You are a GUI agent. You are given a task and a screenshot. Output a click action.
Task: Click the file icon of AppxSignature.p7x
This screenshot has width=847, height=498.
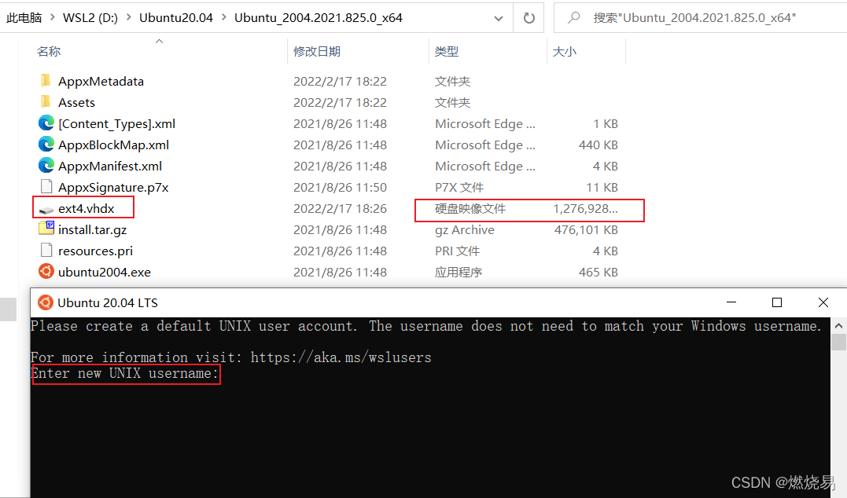point(46,187)
